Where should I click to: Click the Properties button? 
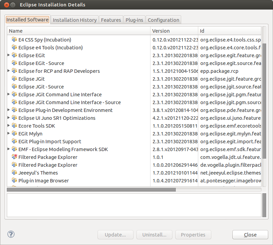tap(193, 234)
